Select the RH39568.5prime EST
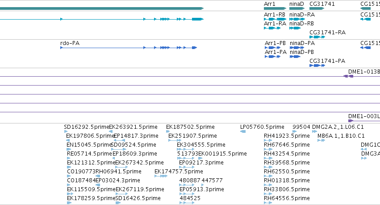Viewport: 380px width, 205px height. (287, 163)
